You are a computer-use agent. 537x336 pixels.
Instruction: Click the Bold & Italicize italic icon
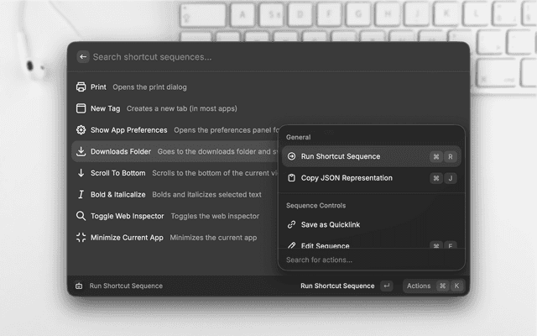pyautogui.click(x=81, y=195)
